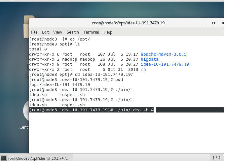
Task: Click the 'Oct 31 2018' date text
Action: coord(123,69)
